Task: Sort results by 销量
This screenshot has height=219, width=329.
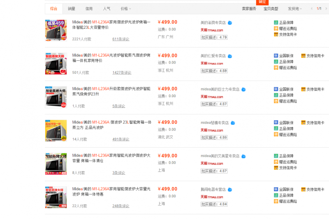Action: (x=71, y=9)
